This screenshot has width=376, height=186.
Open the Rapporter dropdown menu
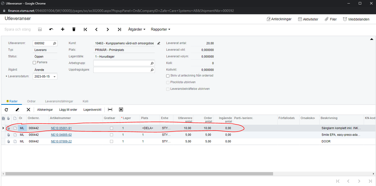tap(160, 29)
